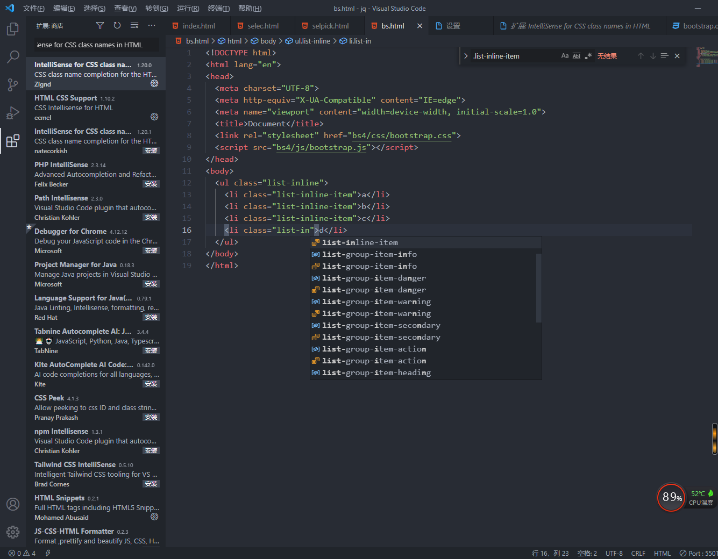Screen dimensions: 718x559
Task: Change line ending via CRLF status item
Action: [638, 553]
